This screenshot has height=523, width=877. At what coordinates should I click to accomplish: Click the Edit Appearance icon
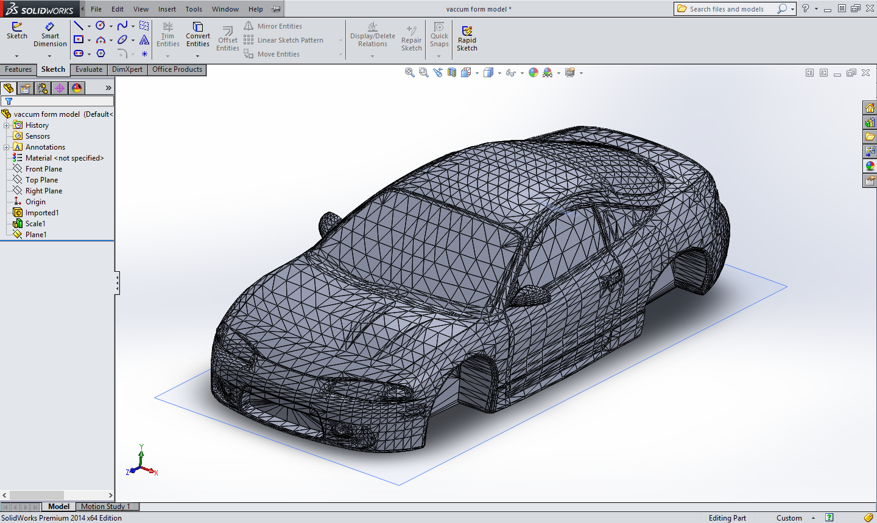pos(534,72)
